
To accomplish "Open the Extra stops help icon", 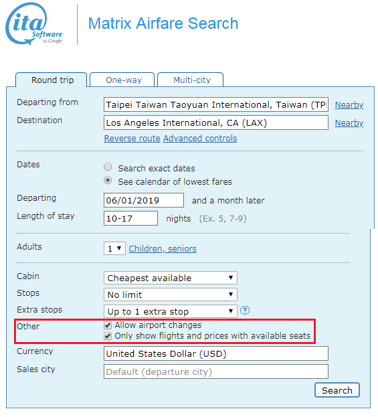I will 245,311.
